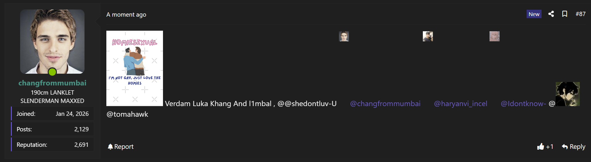Viewport: 591px width, 162px height.
Task: Click the 'A moment ago' timestamp
Action: (126, 15)
